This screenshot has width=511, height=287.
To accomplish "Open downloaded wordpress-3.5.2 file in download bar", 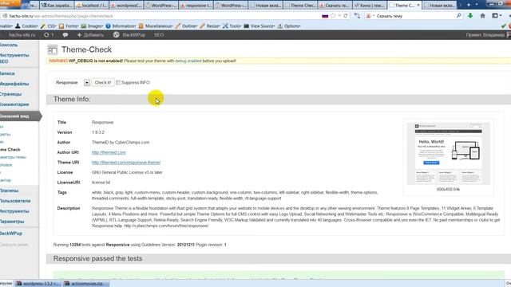I will (x=38, y=284).
